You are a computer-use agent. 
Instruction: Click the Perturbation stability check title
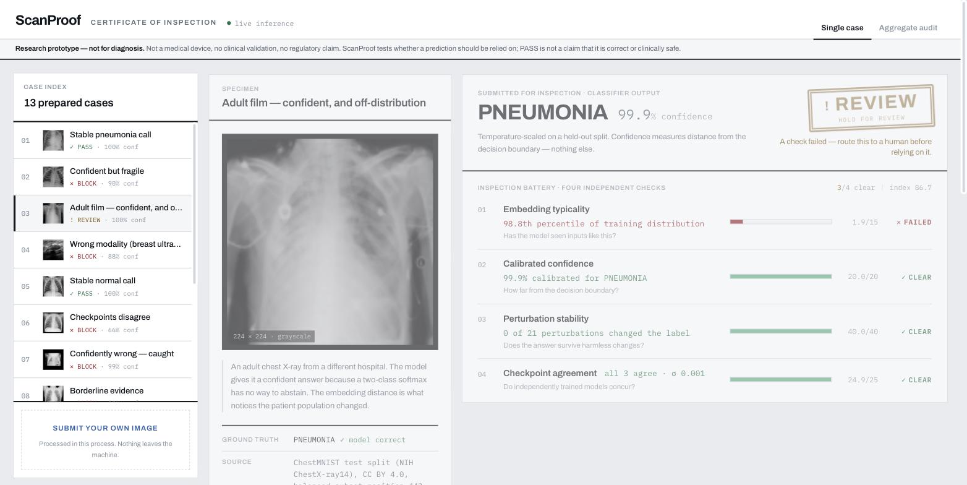pos(546,319)
